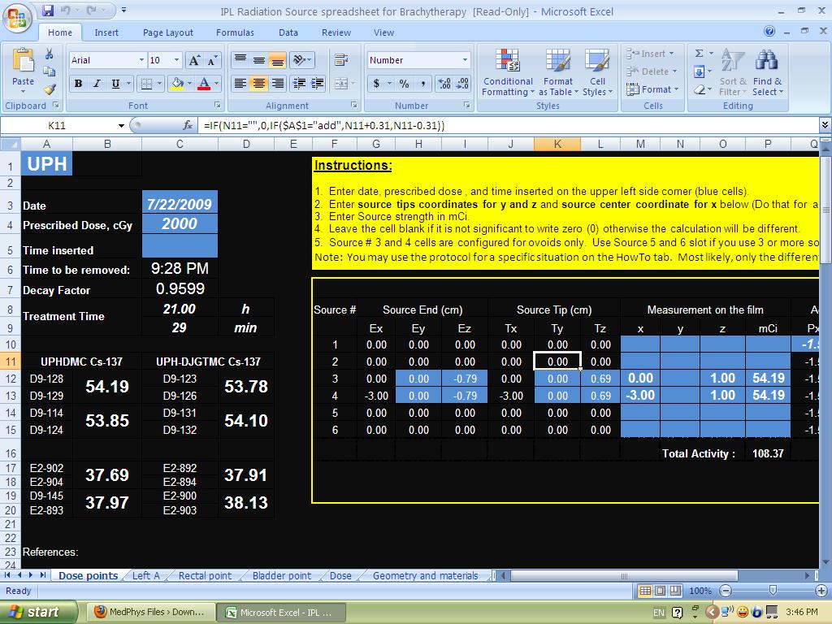Click the Wrap Text icon
The width and height of the screenshot is (832, 624).
(x=341, y=60)
